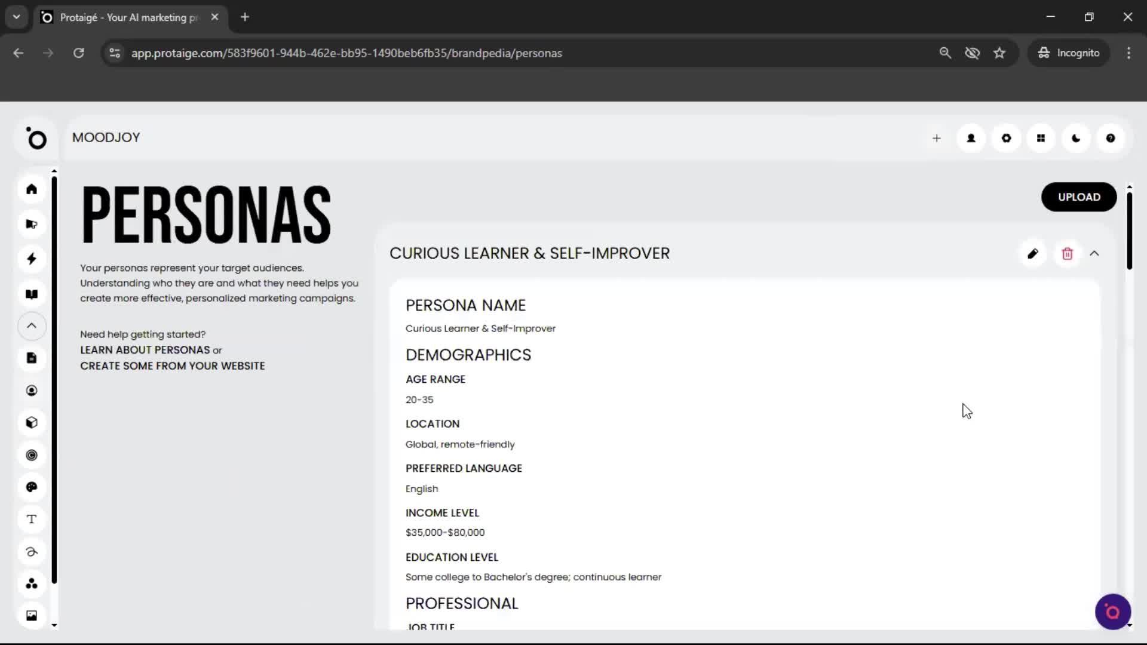Click the lightning quick-actions icon
This screenshot has width=1147, height=645.
[x=31, y=259]
